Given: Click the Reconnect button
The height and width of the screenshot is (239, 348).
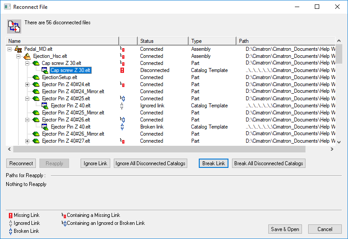Looking at the screenshot, I should point(21,163).
